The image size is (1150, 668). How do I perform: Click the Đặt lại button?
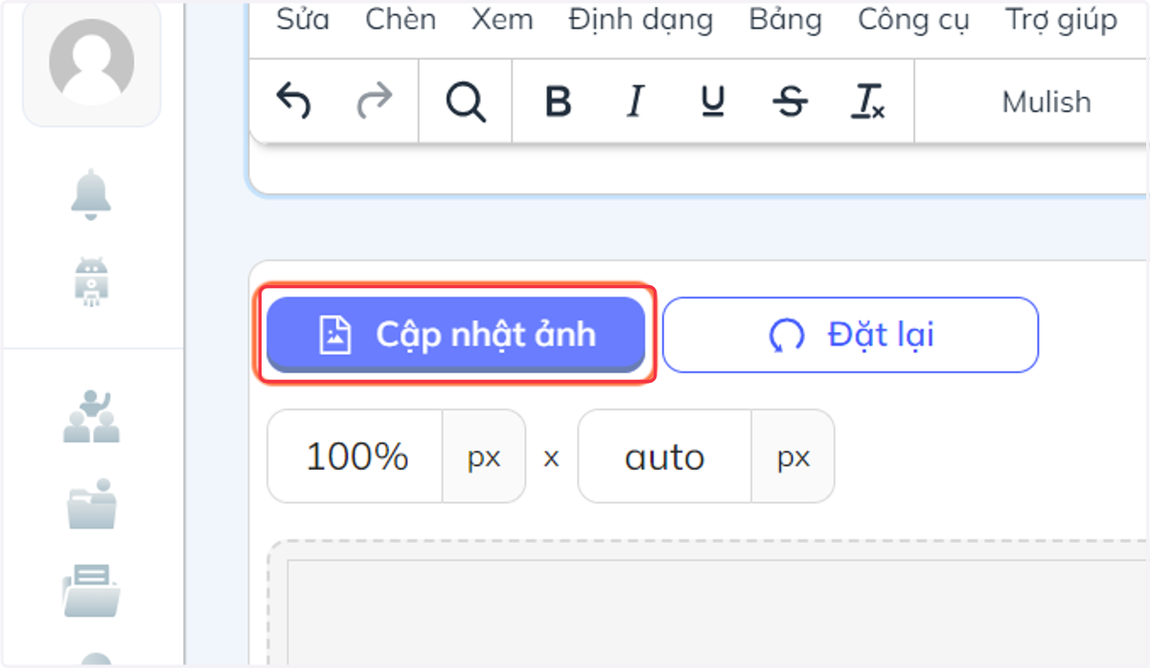point(850,334)
